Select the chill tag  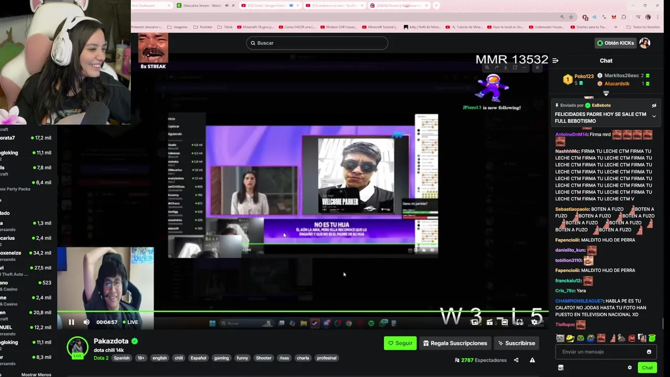click(x=179, y=358)
